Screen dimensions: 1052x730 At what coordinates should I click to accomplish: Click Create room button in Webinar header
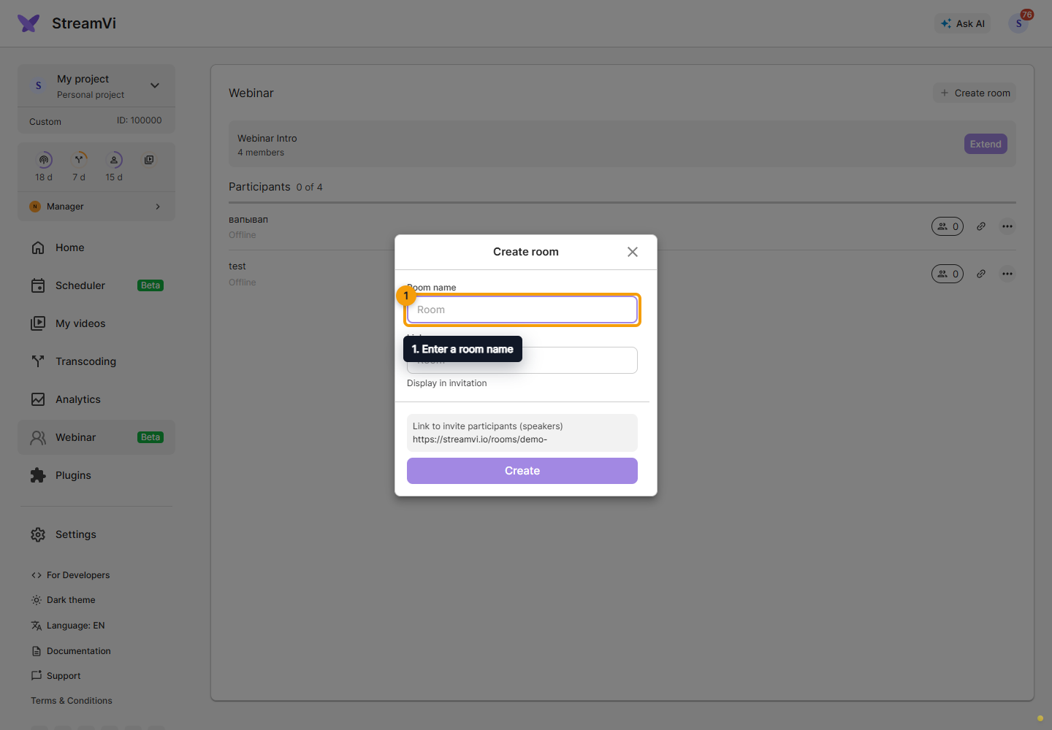coord(975,93)
